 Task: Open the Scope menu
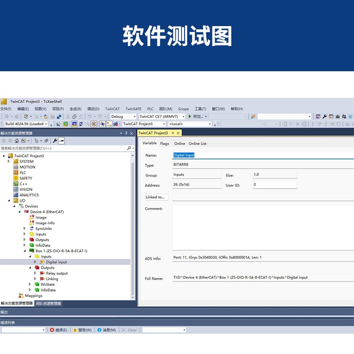click(x=183, y=109)
